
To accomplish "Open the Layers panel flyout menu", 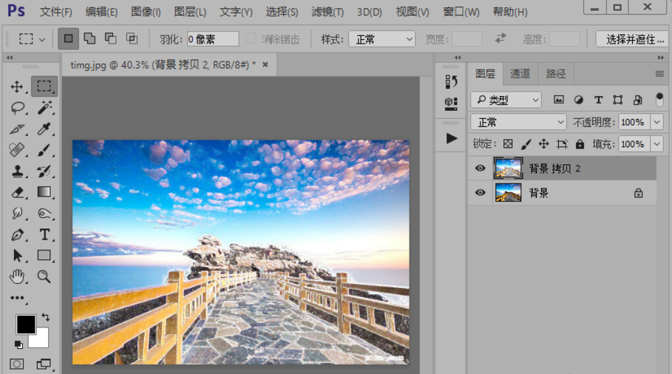I will click(x=659, y=74).
